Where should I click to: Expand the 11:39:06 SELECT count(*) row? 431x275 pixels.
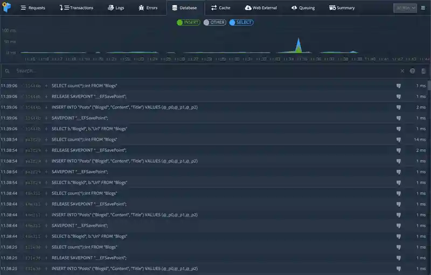coord(46,86)
